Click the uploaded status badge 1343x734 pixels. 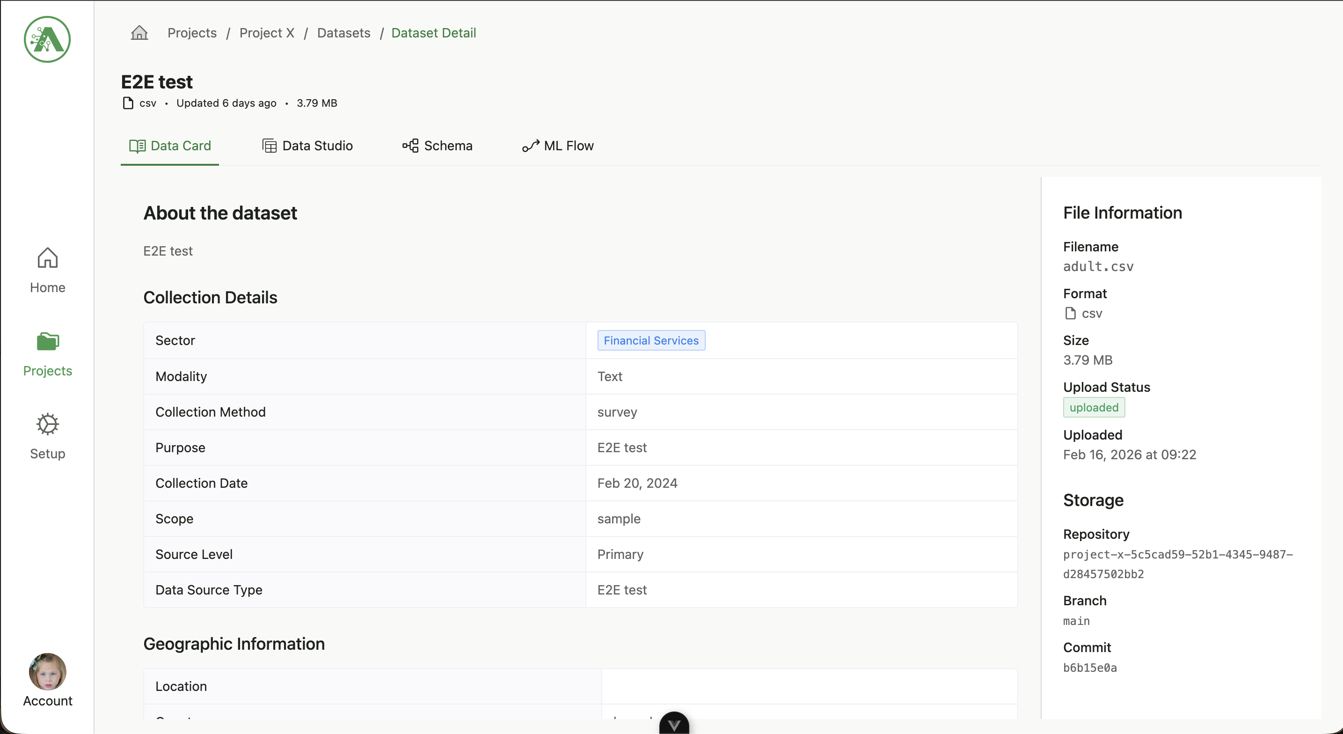pos(1094,407)
